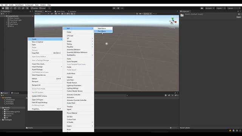Open the scene camera settings icon
The image size is (242, 136).
coord(141,14)
